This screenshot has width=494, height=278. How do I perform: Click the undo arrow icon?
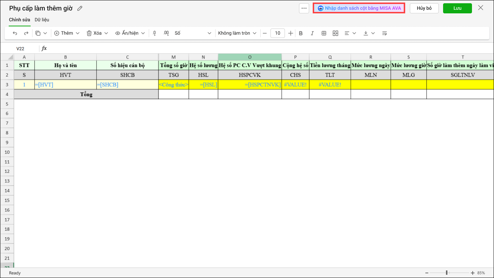tap(15, 33)
